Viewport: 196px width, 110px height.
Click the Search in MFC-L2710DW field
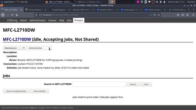pos(99,84)
